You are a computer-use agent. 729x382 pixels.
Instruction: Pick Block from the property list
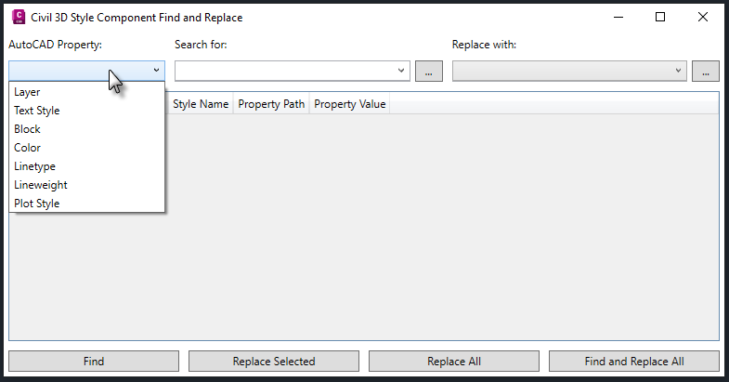point(27,129)
